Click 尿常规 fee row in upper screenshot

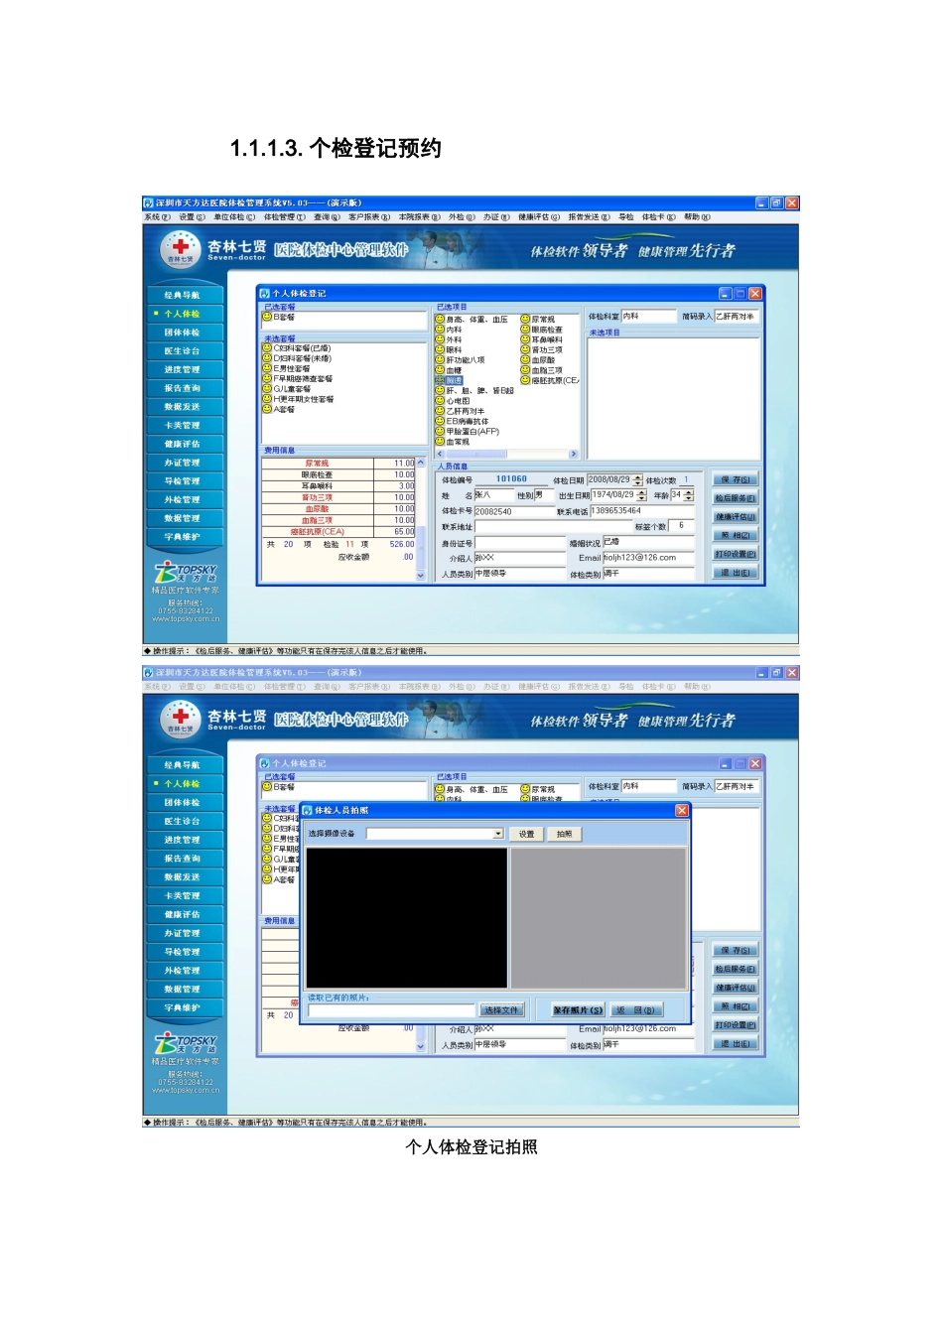339,464
